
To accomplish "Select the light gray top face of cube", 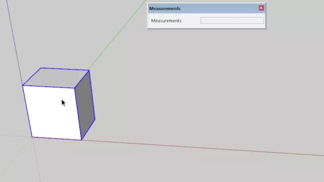I will pos(56,78).
